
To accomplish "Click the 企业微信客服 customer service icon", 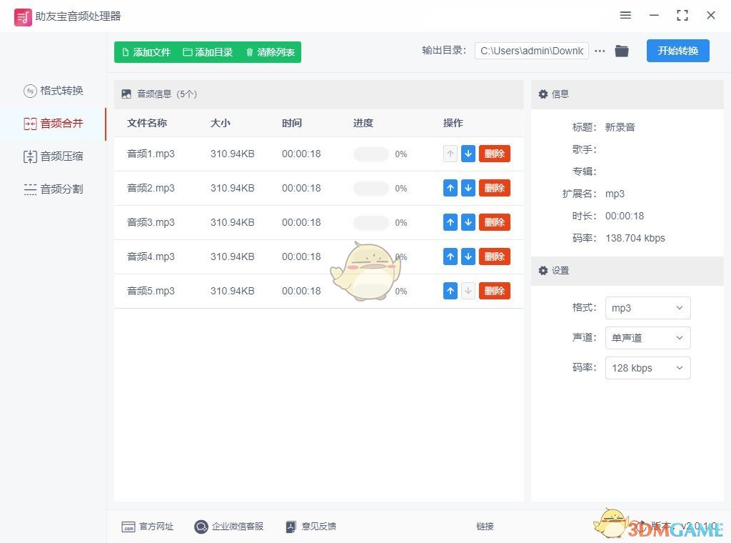I will coord(201,527).
